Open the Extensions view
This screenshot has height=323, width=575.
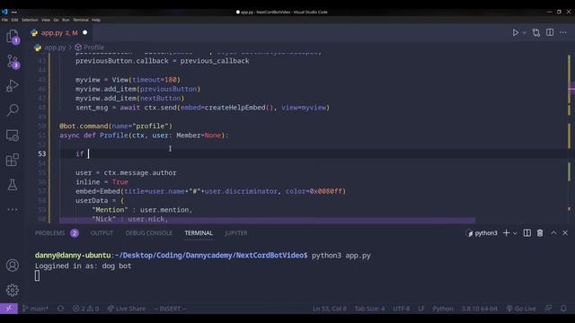pyautogui.click(x=13, y=160)
